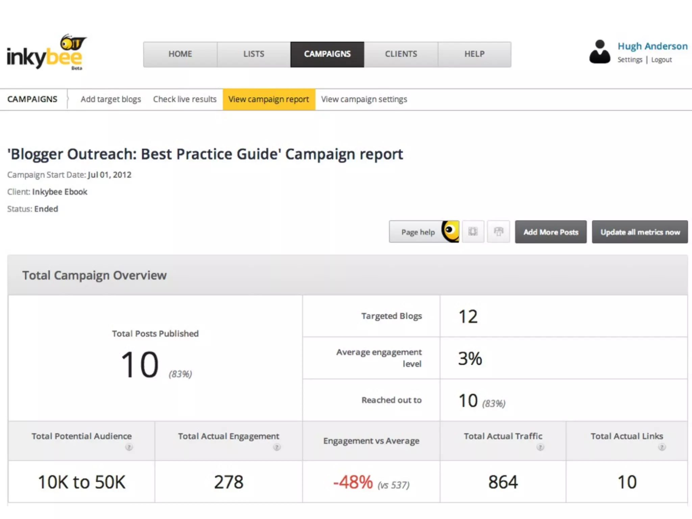Image resolution: width=692 pixels, height=519 pixels.
Task: Click the download/export report icon
Action: point(473,232)
